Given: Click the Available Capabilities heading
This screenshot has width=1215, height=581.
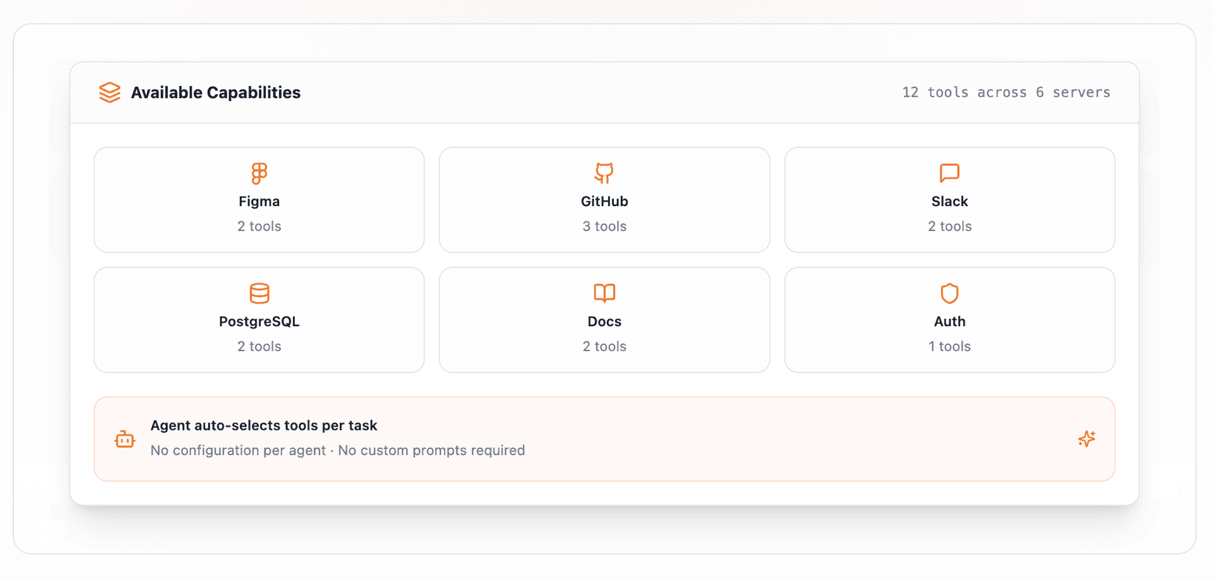Looking at the screenshot, I should point(216,92).
